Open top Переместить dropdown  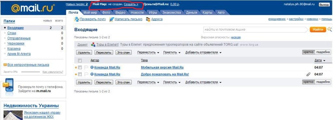tap(148, 52)
